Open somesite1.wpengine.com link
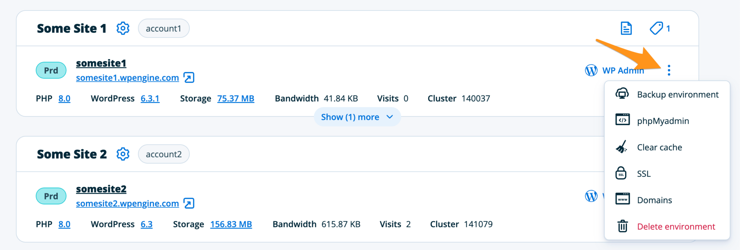This screenshot has height=250, width=740. [x=127, y=78]
